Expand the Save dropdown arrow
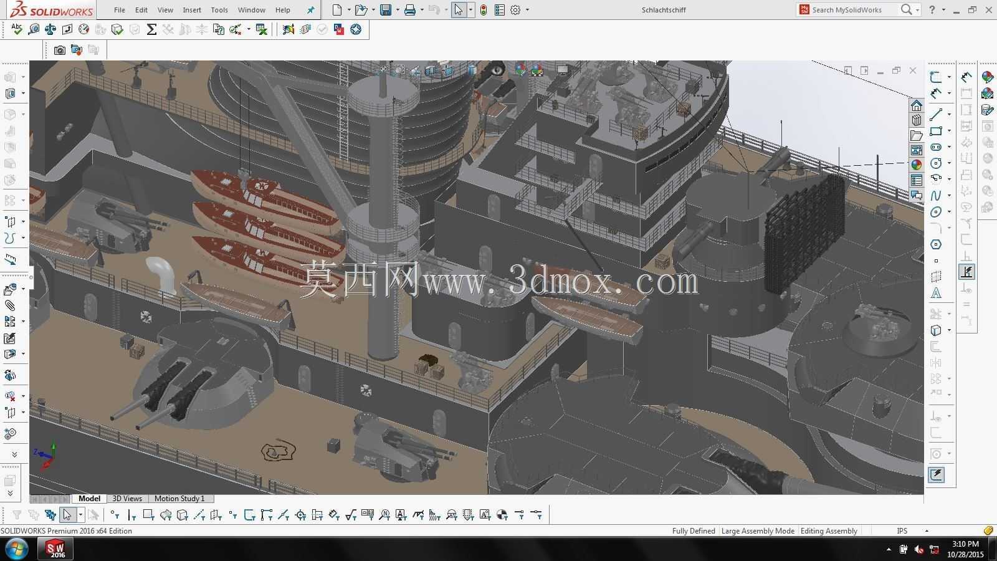997x561 pixels. click(x=397, y=10)
